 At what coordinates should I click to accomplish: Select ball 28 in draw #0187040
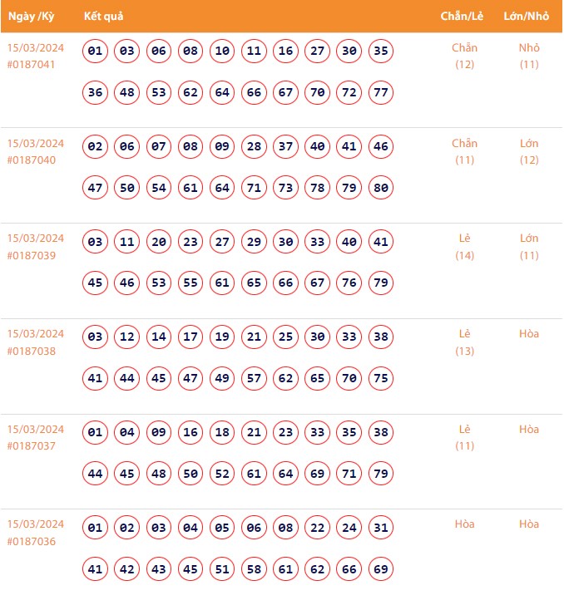255,147
